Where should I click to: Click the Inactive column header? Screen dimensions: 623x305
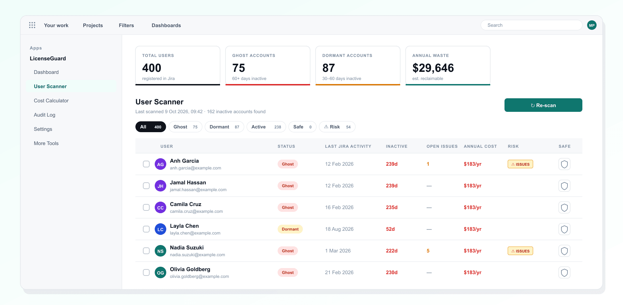(x=397, y=146)
